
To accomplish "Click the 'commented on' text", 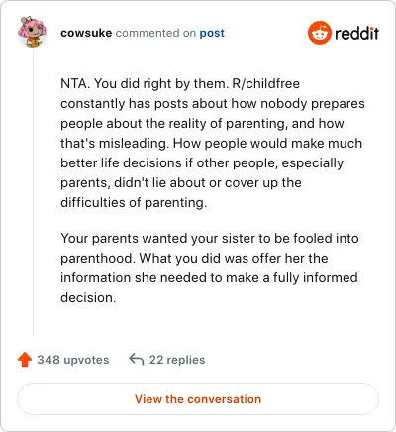I will [155, 33].
